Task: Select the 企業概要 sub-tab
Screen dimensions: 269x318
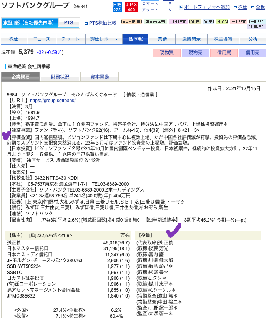Action: tap(20, 77)
